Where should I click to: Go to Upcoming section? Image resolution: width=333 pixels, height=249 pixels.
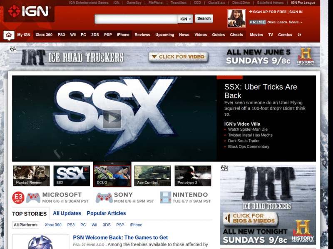tap(164, 35)
